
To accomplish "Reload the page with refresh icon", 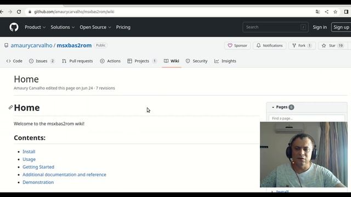I will [19, 12].
